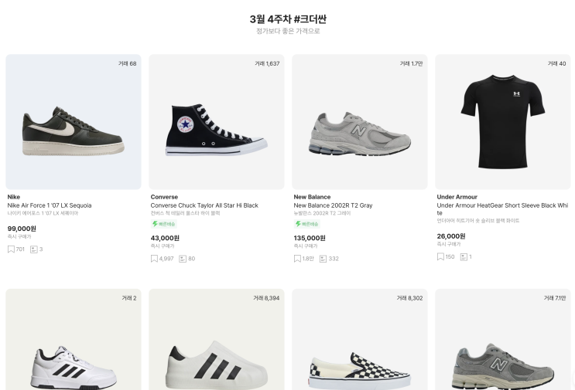This screenshot has height=390, width=575.
Task: Open style posts icon for Converse Chuck Taylor
Action: tap(183, 258)
